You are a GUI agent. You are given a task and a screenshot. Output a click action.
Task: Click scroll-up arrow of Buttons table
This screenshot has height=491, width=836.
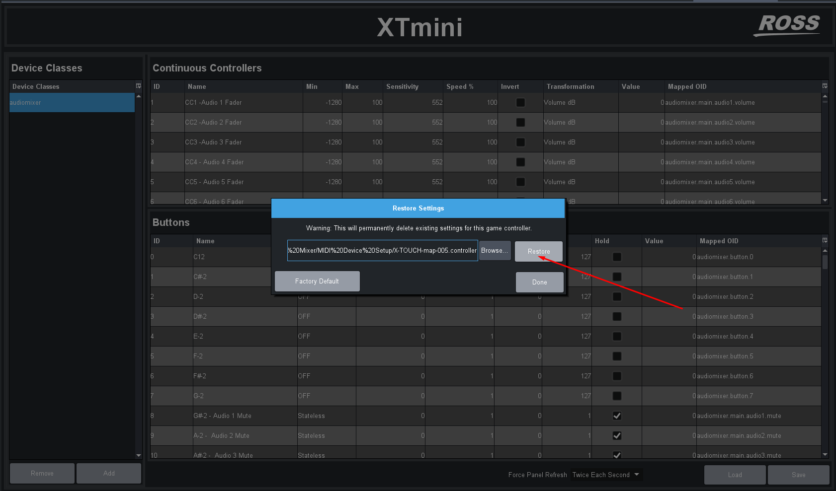[825, 251]
